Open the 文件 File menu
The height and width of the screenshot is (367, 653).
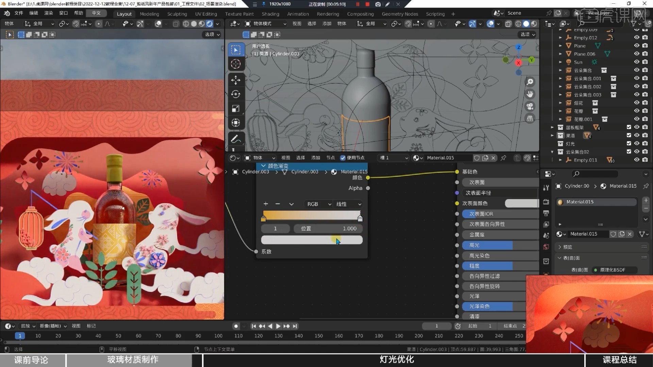(19, 13)
